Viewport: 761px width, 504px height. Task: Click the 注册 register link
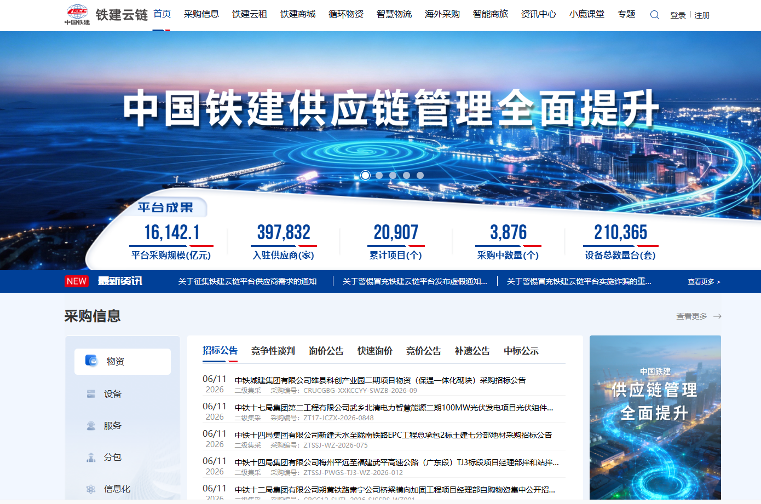pos(702,15)
